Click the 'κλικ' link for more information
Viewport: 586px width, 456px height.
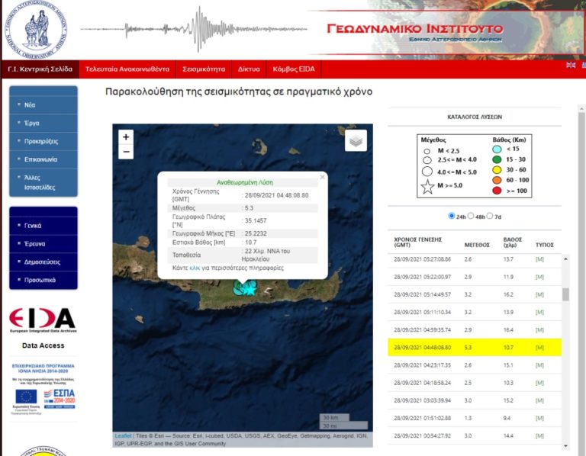coord(195,268)
